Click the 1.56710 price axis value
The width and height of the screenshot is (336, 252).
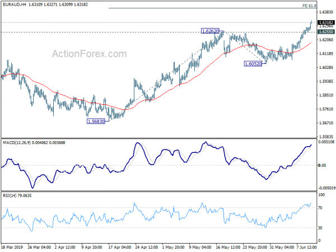pos(326,123)
